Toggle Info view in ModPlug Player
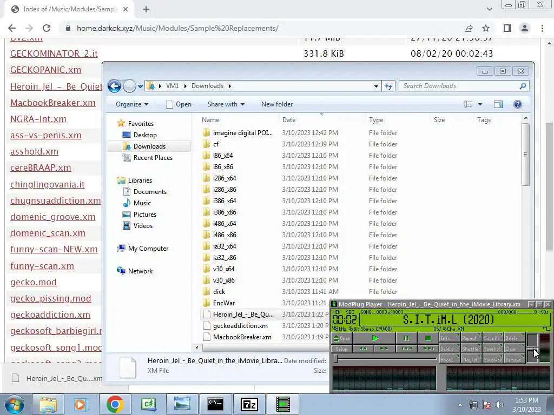The image size is (554, 415). tap(449, 338)
